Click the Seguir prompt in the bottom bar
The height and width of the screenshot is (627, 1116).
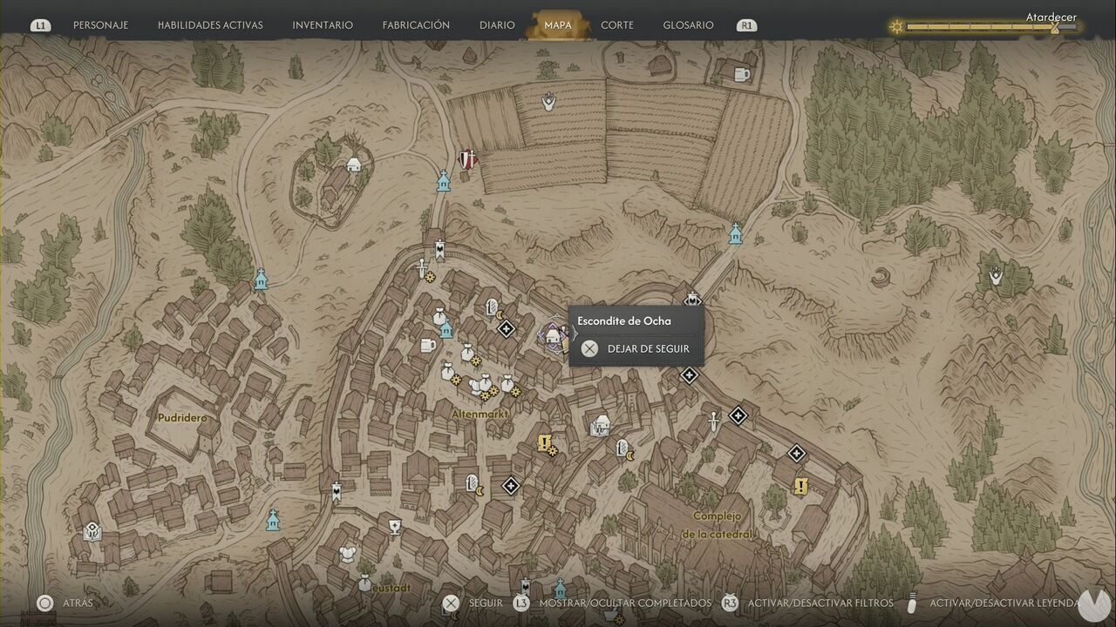[473, 603]
